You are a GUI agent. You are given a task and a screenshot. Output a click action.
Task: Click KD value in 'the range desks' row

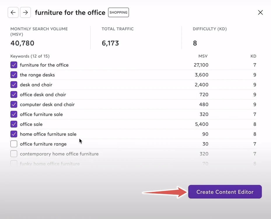pos(255,75)
